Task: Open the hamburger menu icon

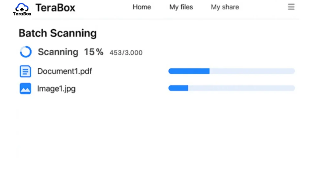Action: pos(291,7)
